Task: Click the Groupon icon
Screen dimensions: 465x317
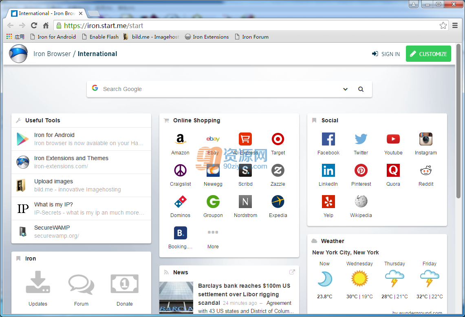Action: [213, 202]
